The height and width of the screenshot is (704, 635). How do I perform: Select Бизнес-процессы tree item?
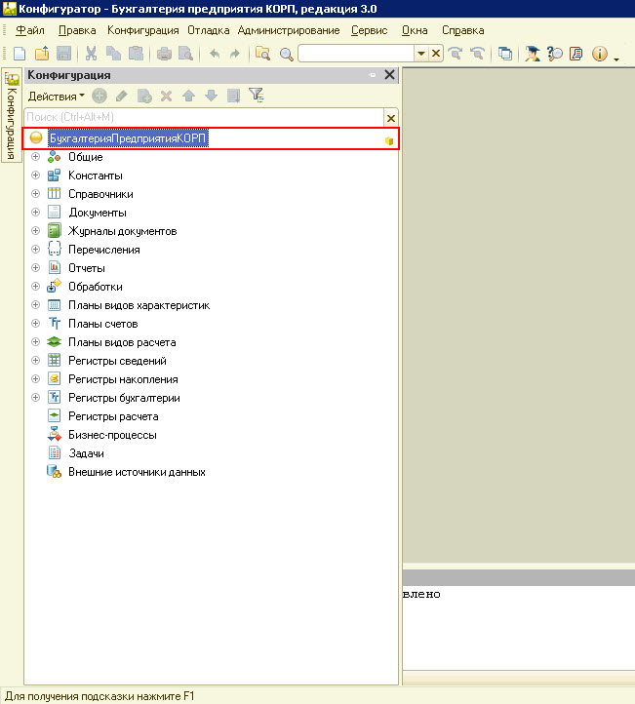tap(112, 435)
